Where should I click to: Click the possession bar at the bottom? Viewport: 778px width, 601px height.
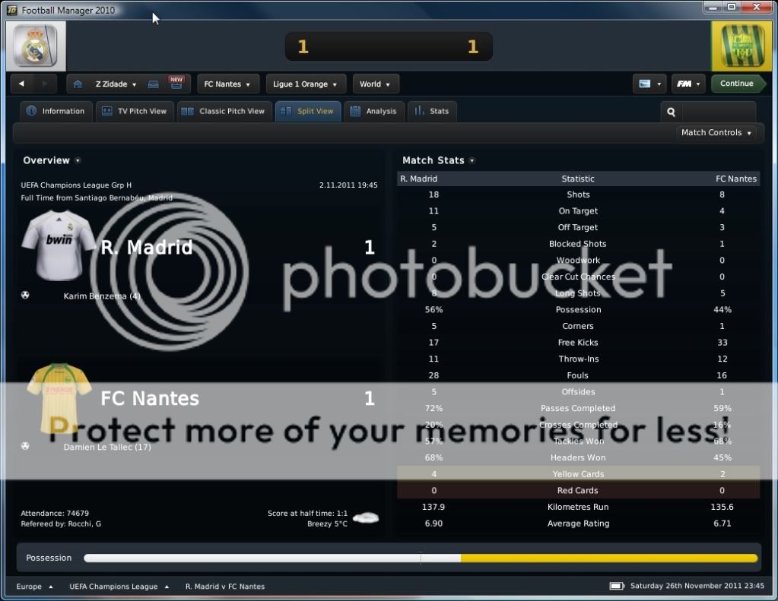[421, 558]
